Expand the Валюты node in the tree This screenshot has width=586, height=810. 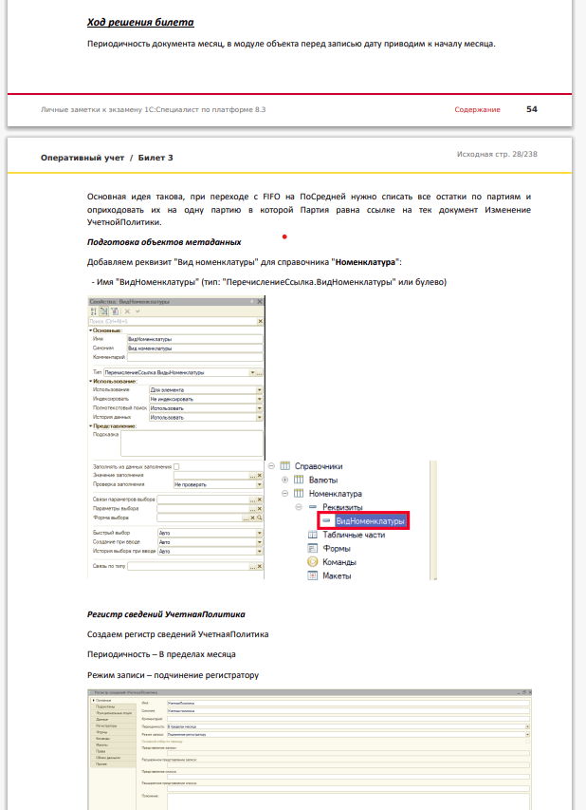[x=284, y=480]
